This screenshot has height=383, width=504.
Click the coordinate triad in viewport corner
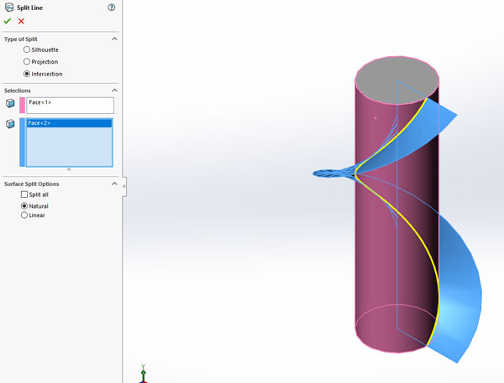point(144,373)
